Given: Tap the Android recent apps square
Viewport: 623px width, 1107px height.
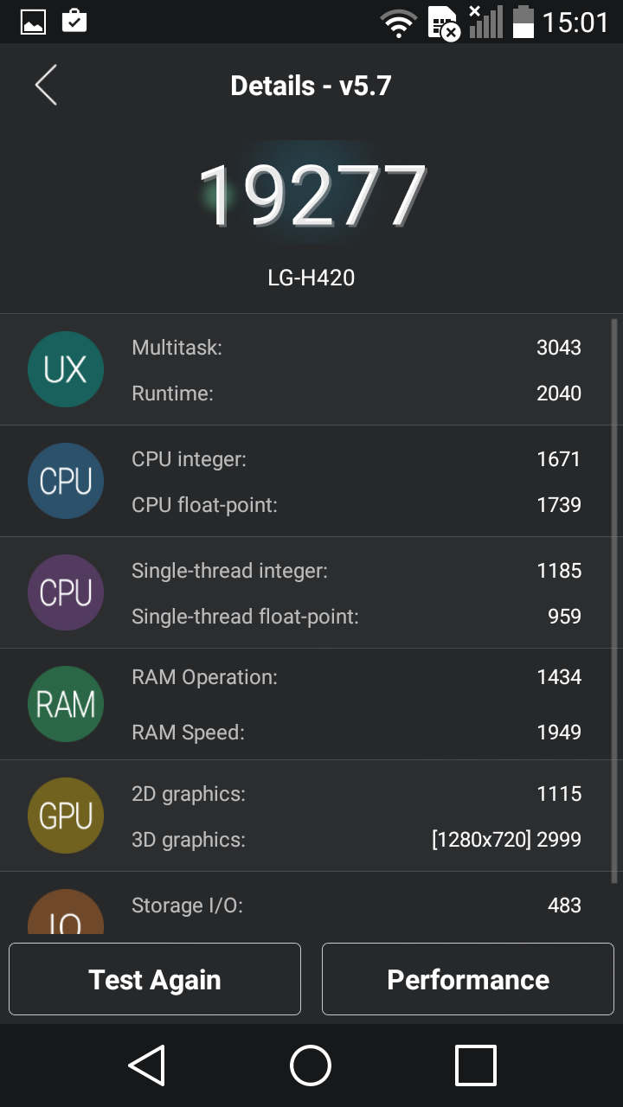Looking at the screenshot, I should (475, 1065).
